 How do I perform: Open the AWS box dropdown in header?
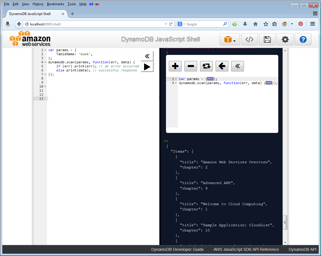230,40
